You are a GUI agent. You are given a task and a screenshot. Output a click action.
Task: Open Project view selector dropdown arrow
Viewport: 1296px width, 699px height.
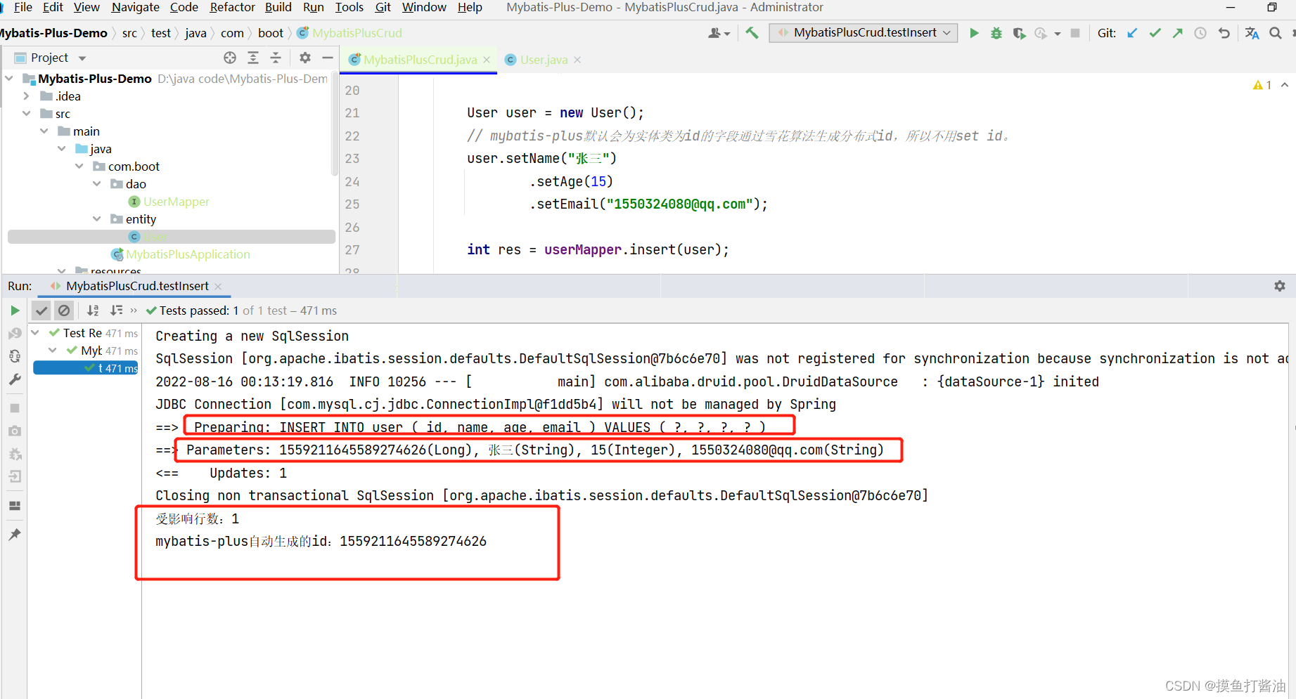82,58
